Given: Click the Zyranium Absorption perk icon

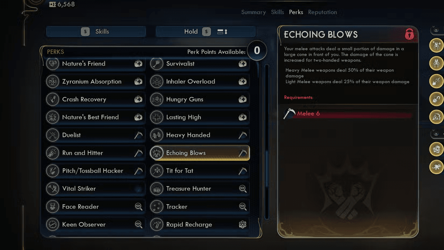Looking at the screenshot, I should (x=53, y=81).
